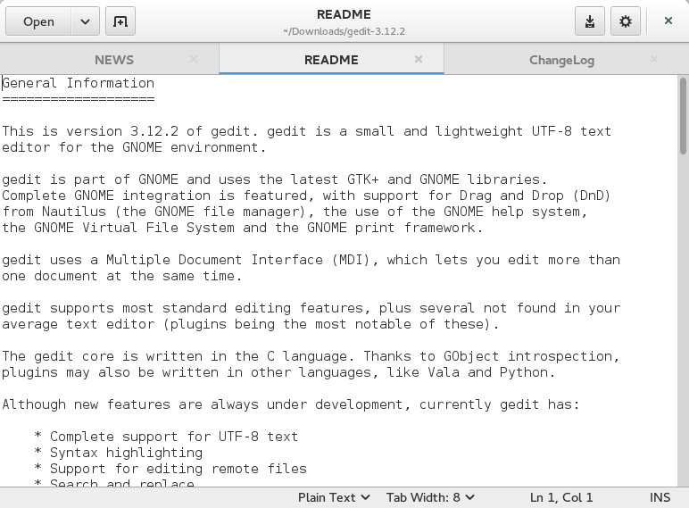Screen dimensions: 689x508
Task: Create a new document with the new-tab icon
Action: pyautogui.click(x=120, y=21)
